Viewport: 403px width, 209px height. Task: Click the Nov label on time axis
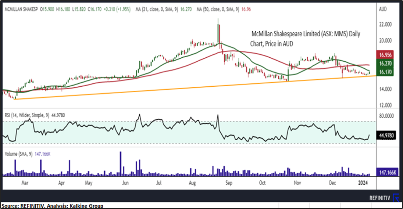tap(297, 183)
